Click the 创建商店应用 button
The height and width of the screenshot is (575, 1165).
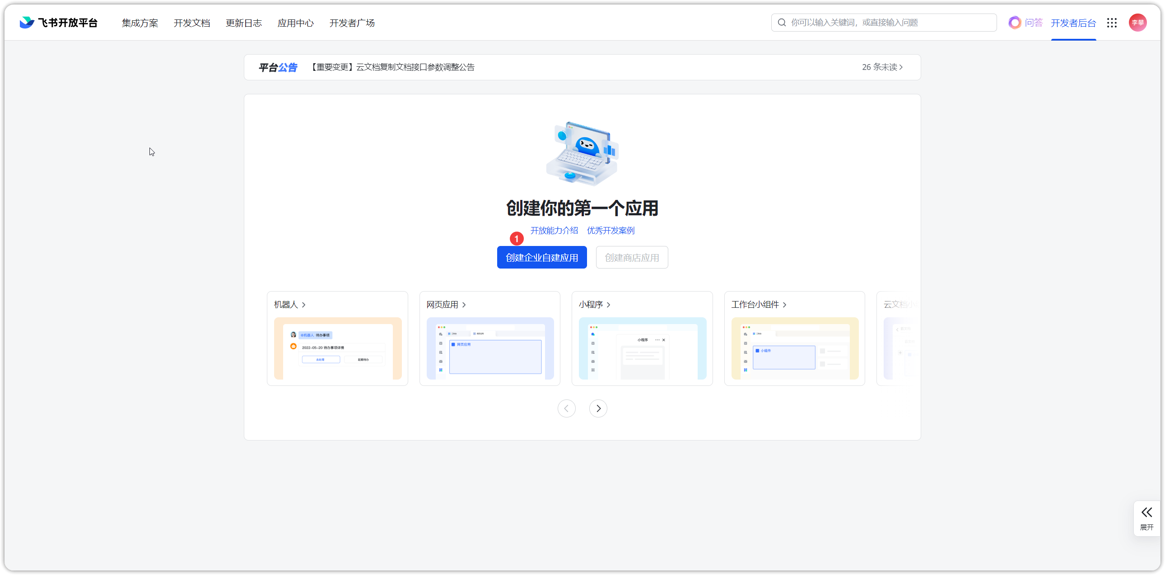click(632, 257)
